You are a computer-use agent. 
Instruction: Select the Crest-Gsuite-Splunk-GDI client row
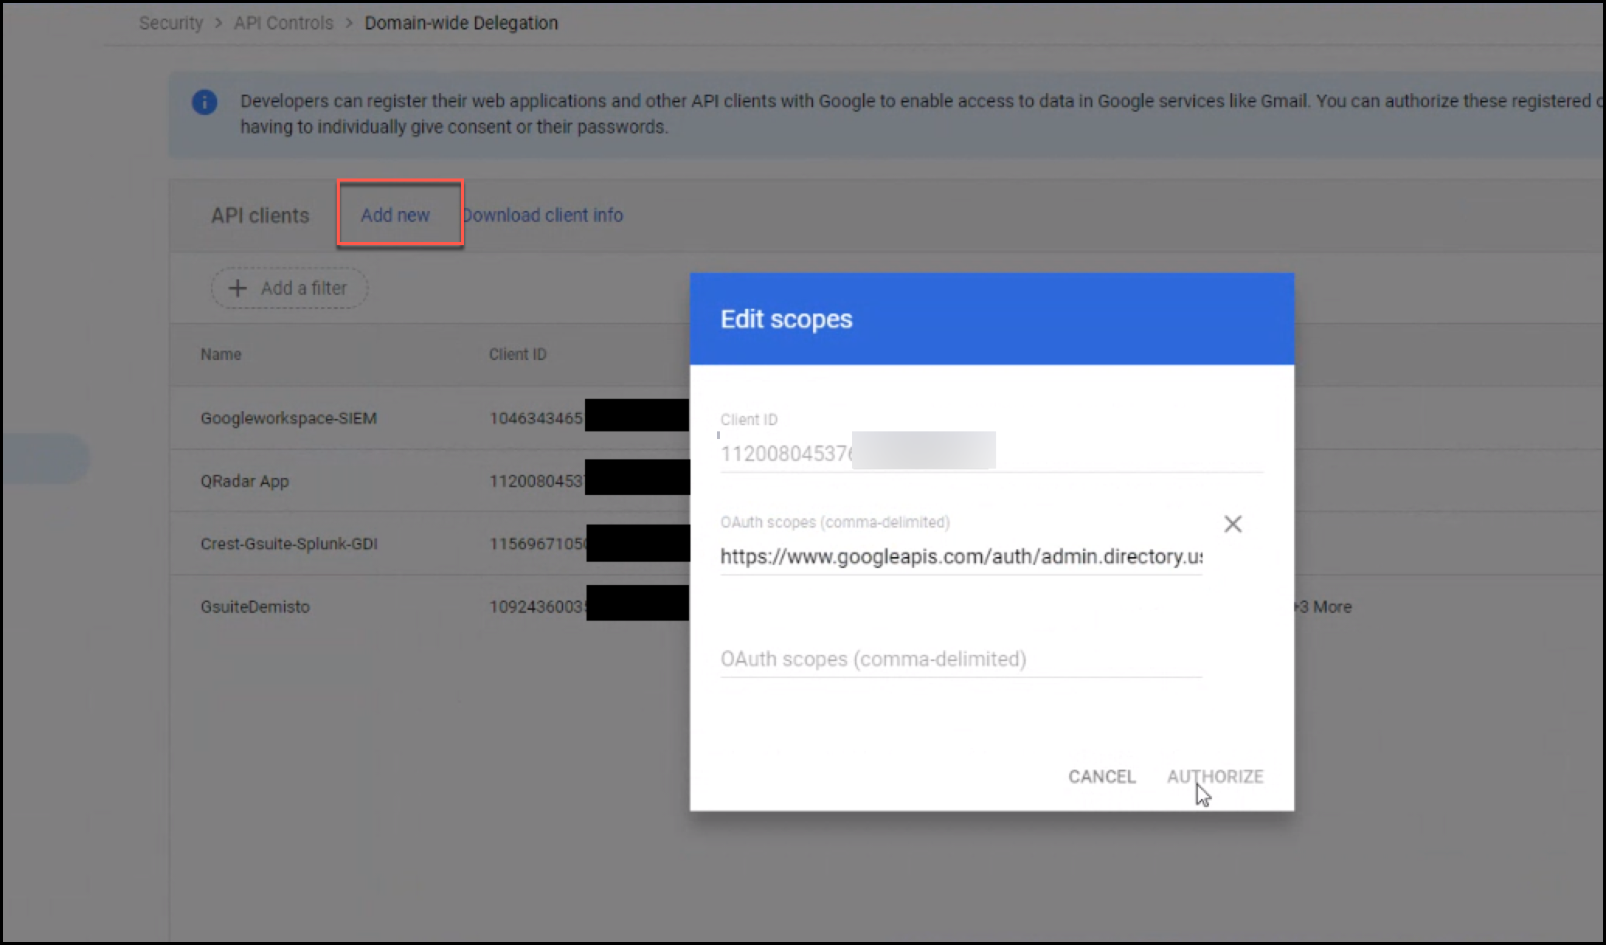point(288,543)
